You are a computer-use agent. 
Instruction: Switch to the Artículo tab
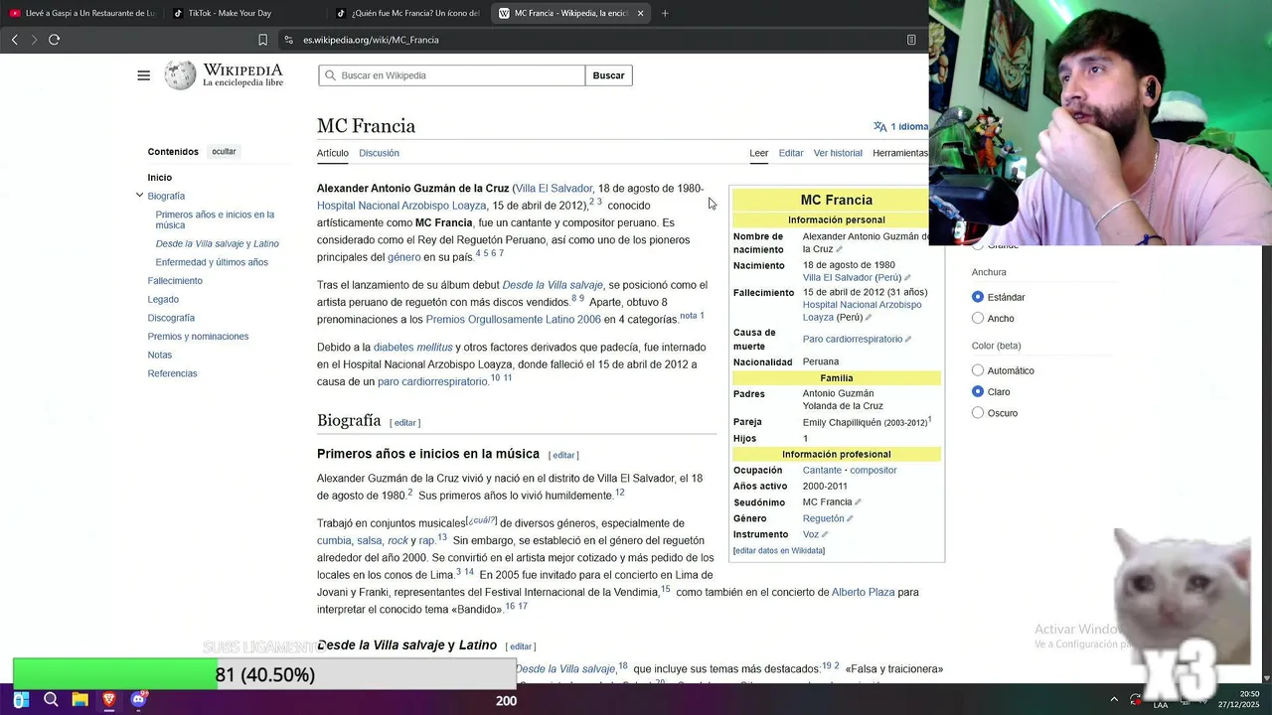(x=333, y=153)
